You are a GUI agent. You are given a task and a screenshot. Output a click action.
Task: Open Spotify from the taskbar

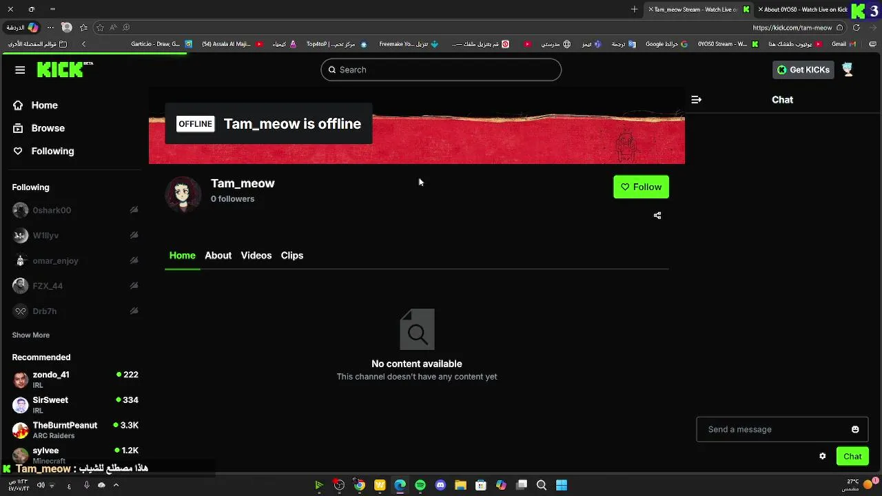point(420,485)
